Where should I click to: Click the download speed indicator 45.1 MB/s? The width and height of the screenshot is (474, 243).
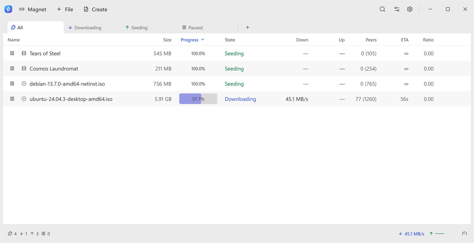click(x=411, y=234)
